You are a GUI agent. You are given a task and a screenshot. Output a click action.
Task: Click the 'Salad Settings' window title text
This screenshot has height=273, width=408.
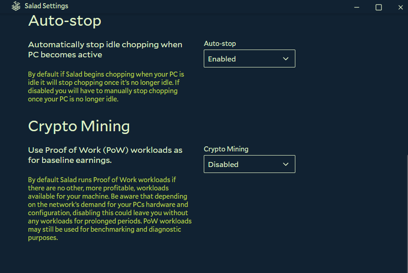46,6
